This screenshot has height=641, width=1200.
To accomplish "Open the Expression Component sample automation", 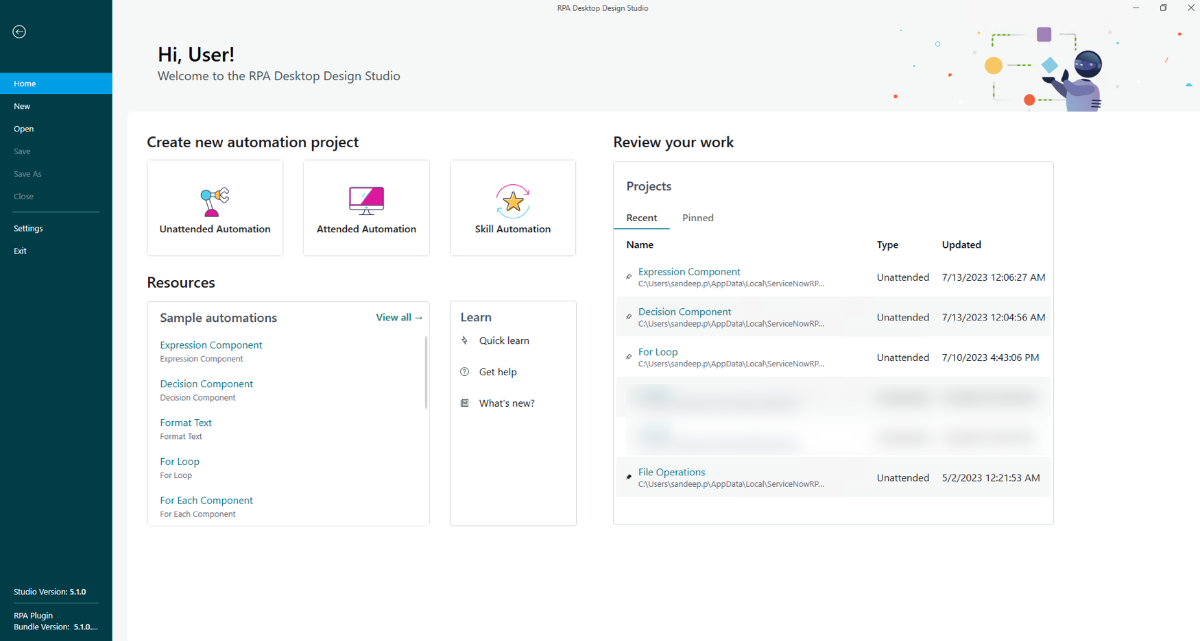I will (211, 345).
